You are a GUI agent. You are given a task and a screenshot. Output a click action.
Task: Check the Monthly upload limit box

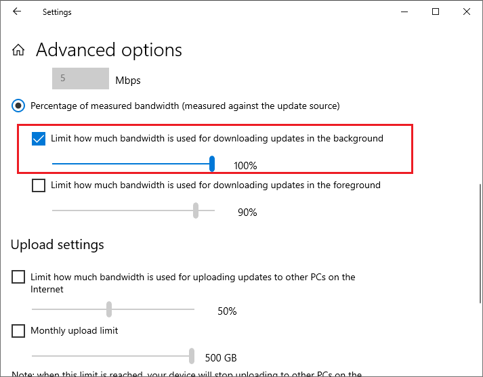pyautogui.click(x=18, y=331)
